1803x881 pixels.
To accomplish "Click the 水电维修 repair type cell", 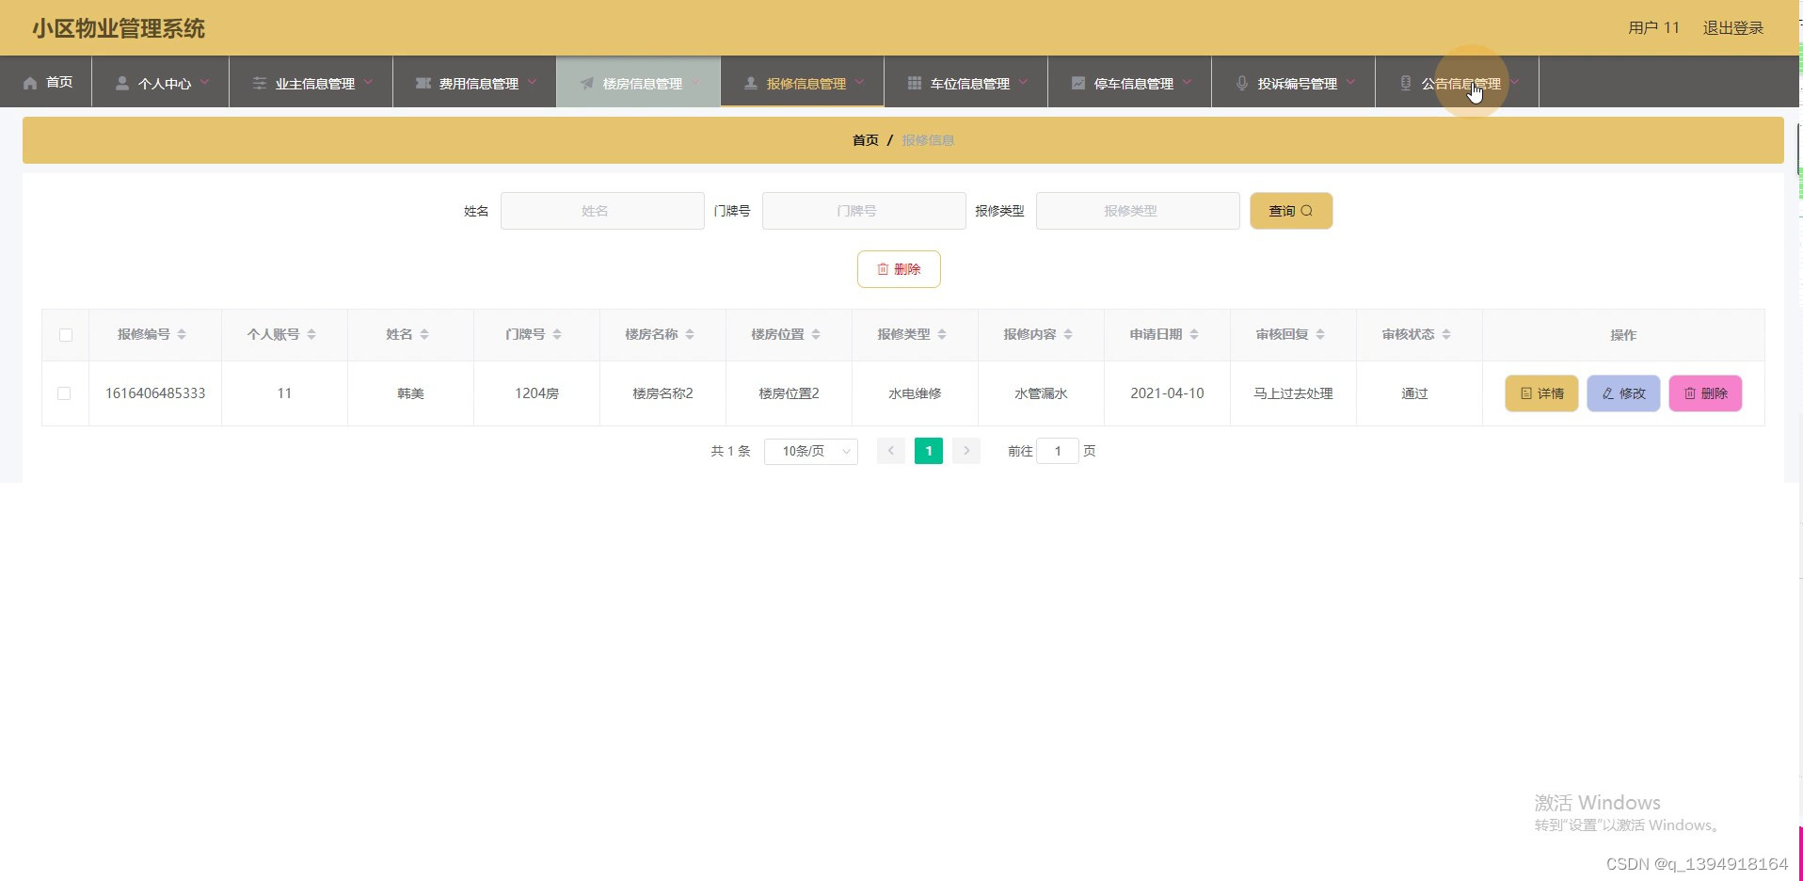I will [x=915, y=393].
